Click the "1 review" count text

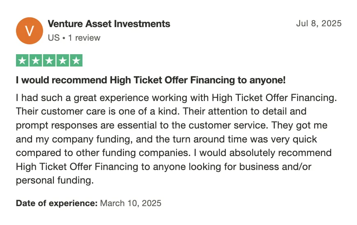[84, 38]
